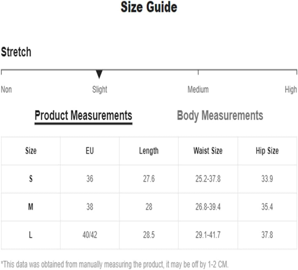Click the 25.2-37.8 waist size cell
Screen dimensions: 298x270
point(208,179)
